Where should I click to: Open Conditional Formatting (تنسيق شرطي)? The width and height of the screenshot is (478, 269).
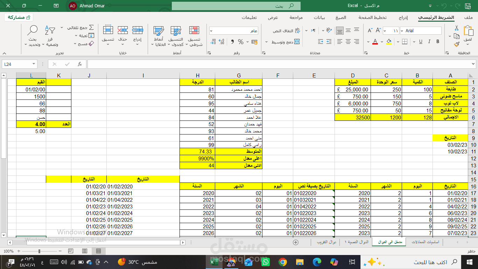pyautogui.click(x=194, y=36)
